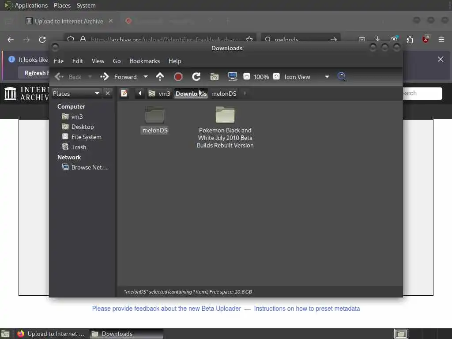Go to melonDS in path bar
Viewport: 452px width, 339px height.
coord(224,94)
